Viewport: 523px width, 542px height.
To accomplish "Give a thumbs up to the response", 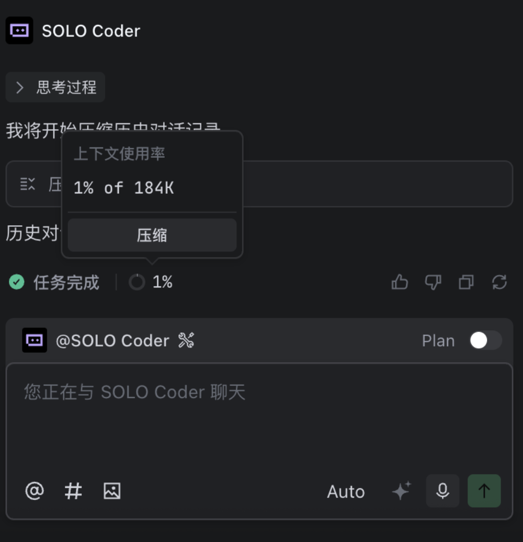I will tap(399, 282).
